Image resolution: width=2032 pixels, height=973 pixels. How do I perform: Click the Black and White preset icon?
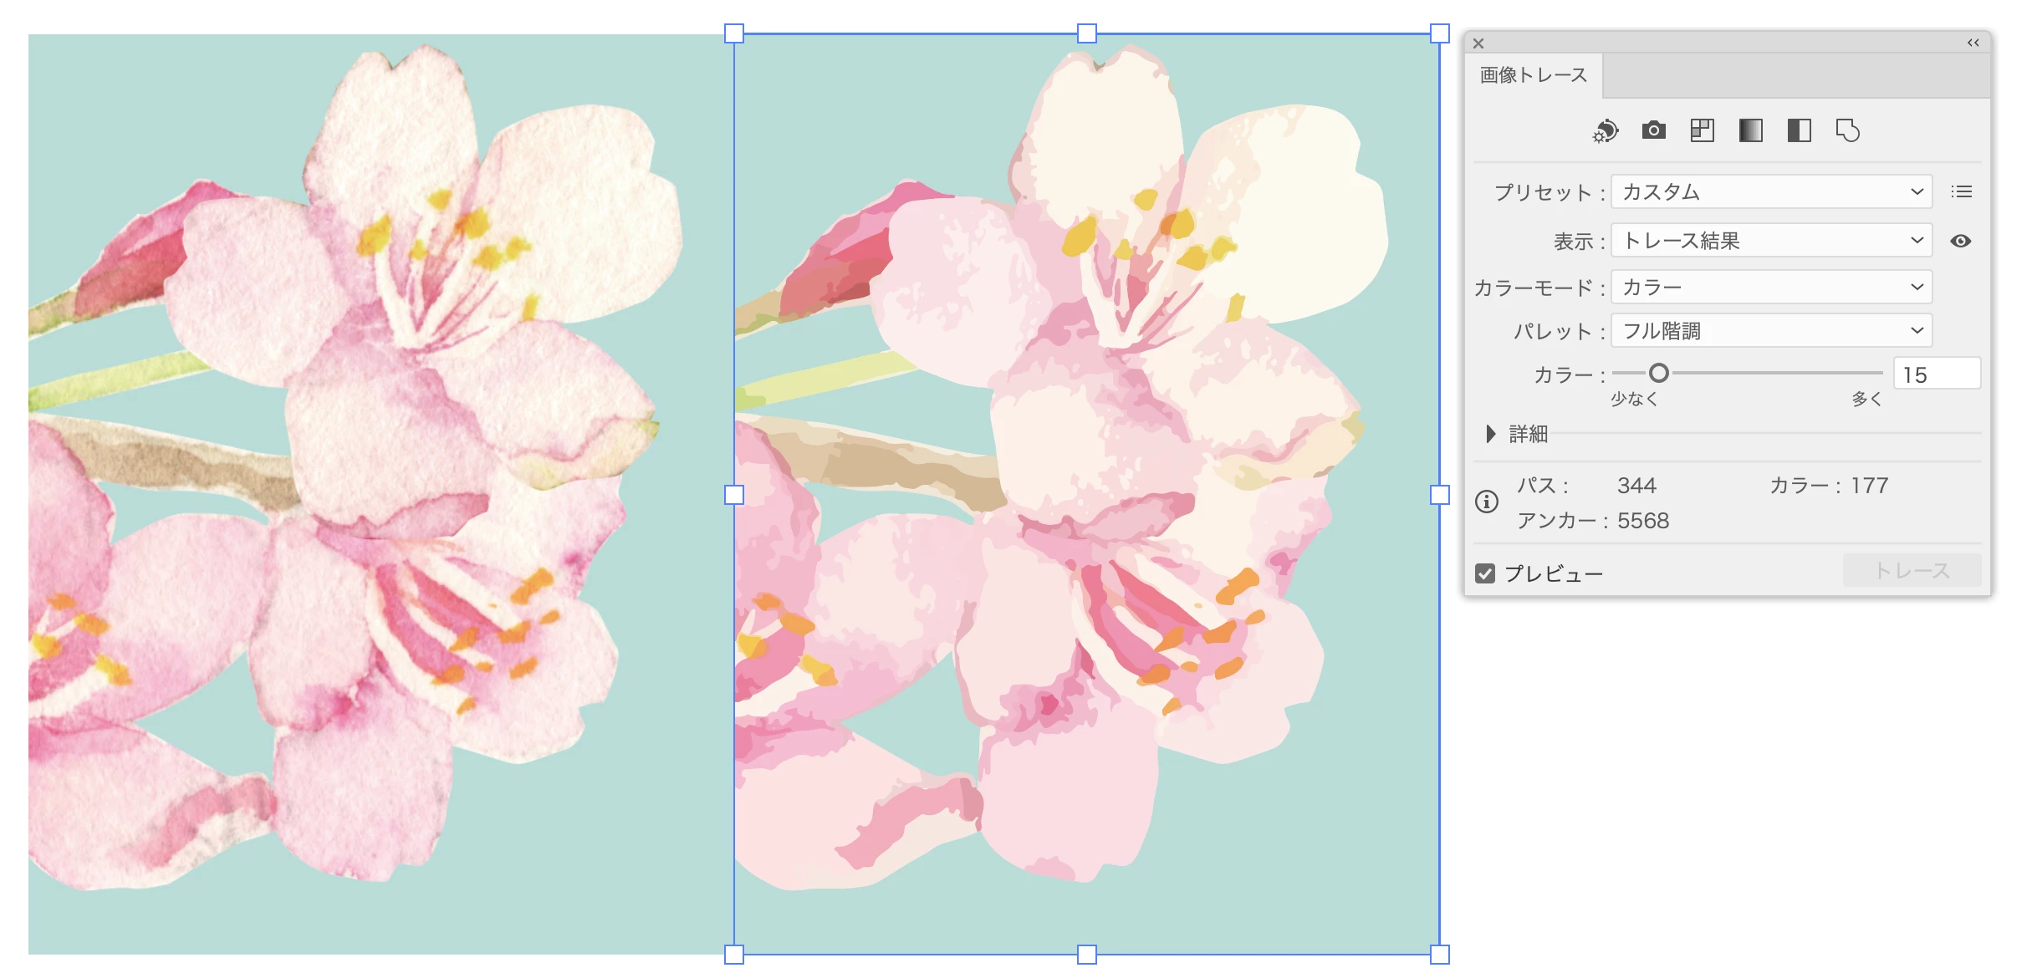coord(1799,130)
